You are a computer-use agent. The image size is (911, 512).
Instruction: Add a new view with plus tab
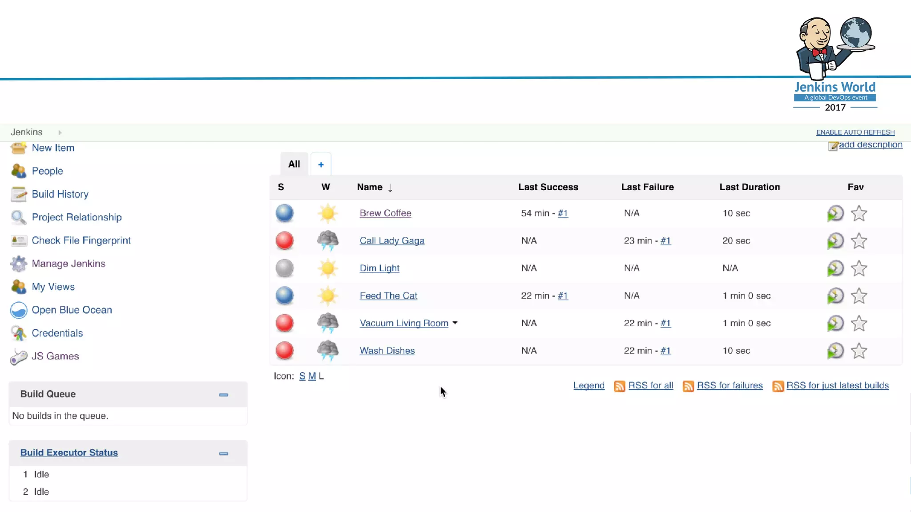(321, 164)
